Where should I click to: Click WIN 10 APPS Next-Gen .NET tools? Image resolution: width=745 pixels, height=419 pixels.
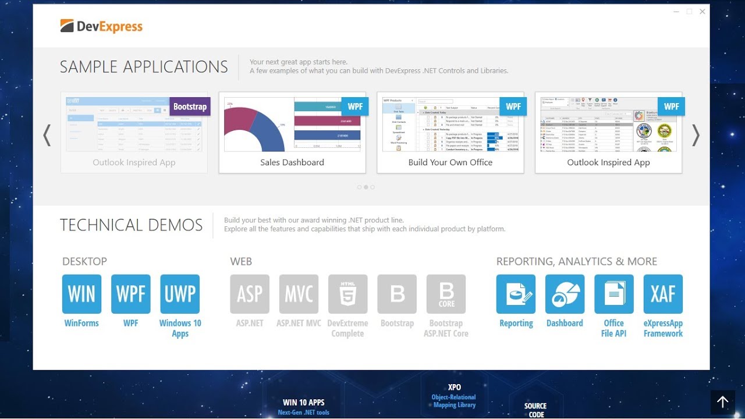click(303, 407)
